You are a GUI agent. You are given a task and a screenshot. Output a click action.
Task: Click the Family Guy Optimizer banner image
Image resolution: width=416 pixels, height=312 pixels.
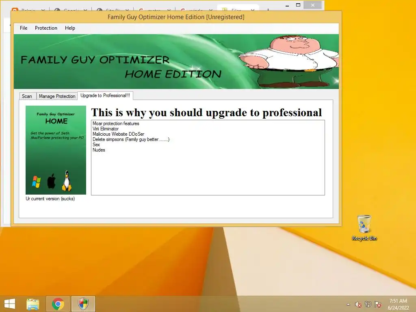tap(176, 62)
